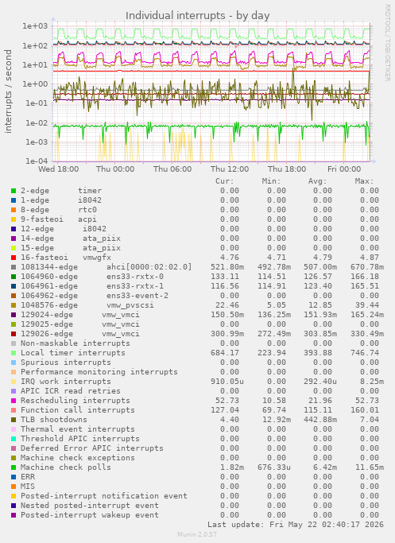Image resolution: width=395 pixels, height=543 pixels.
Task: Click the green 2-edge timer color swatch
Action: coord(14,191)
